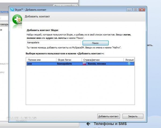This screenshot has width=161, height=128.
Task: Maximize the Add Contact dialog
Action: tap(135, 10)
